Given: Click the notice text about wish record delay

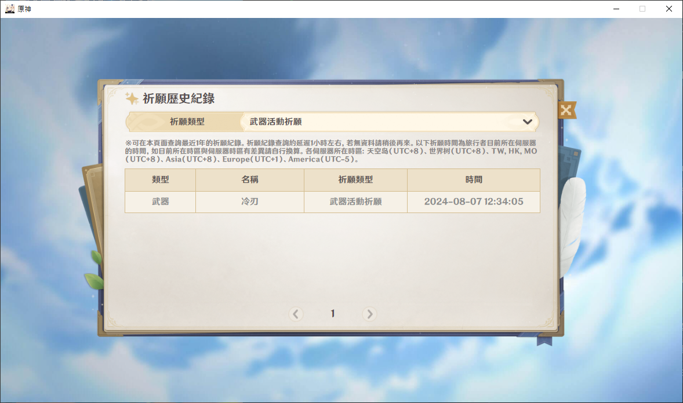Looking at the screenshot, I should (331, 151).
